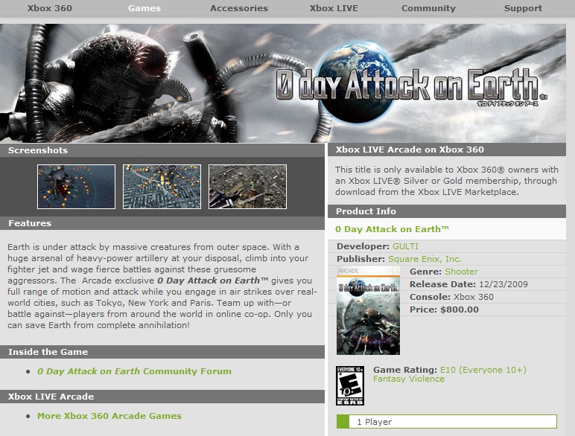The height and width of the screenshot is (436, 575).
Task: Click the Inside the Game section header
Action: tap(162, 352)
